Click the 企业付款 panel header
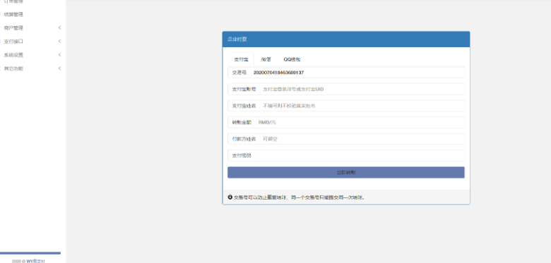Screen dimensions: 551x263 click(345, 39)
